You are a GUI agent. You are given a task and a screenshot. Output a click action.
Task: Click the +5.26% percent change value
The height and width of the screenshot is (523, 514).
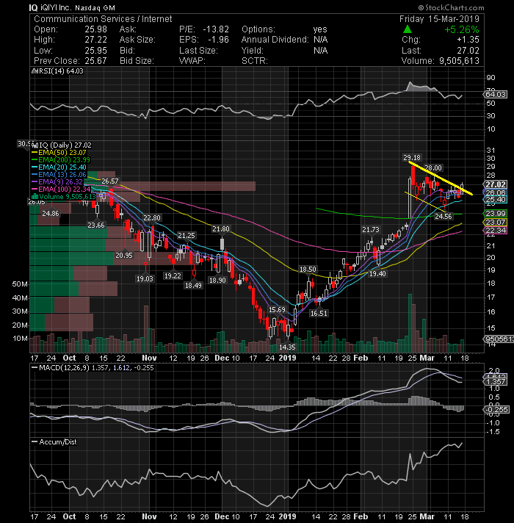click(461, 29)
